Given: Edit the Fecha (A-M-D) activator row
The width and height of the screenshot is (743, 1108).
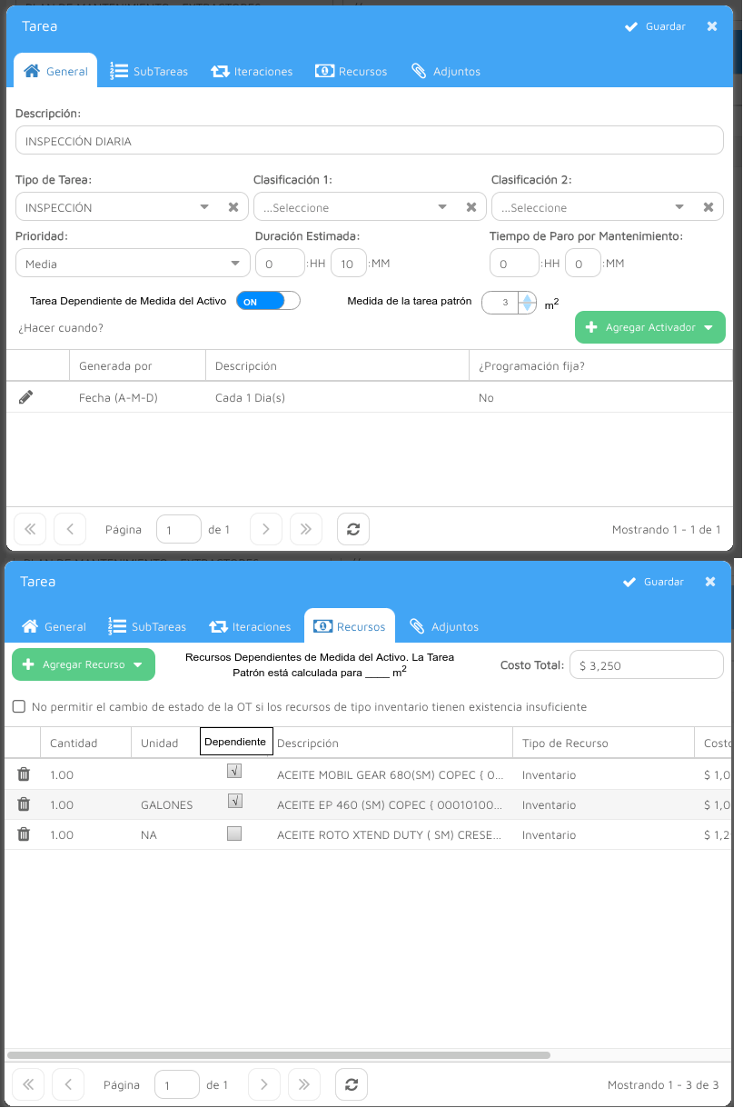Looking at the screenshot, I should [26, 397].
